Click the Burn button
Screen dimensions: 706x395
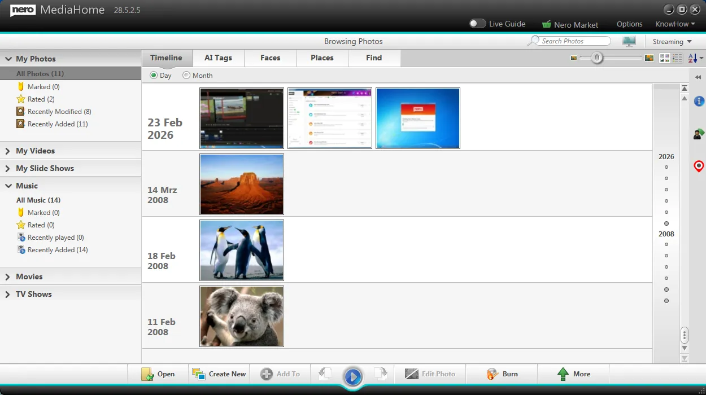502,374
